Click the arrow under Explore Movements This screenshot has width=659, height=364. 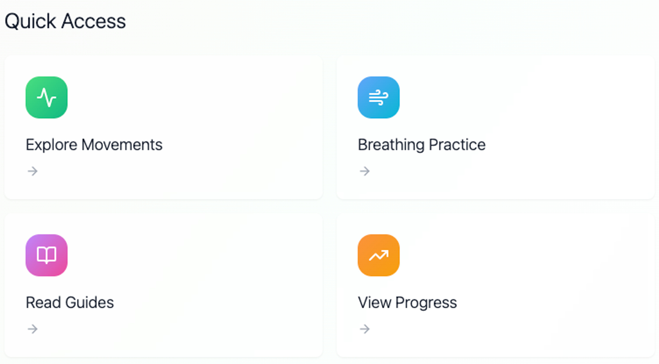tap(33, 171)
